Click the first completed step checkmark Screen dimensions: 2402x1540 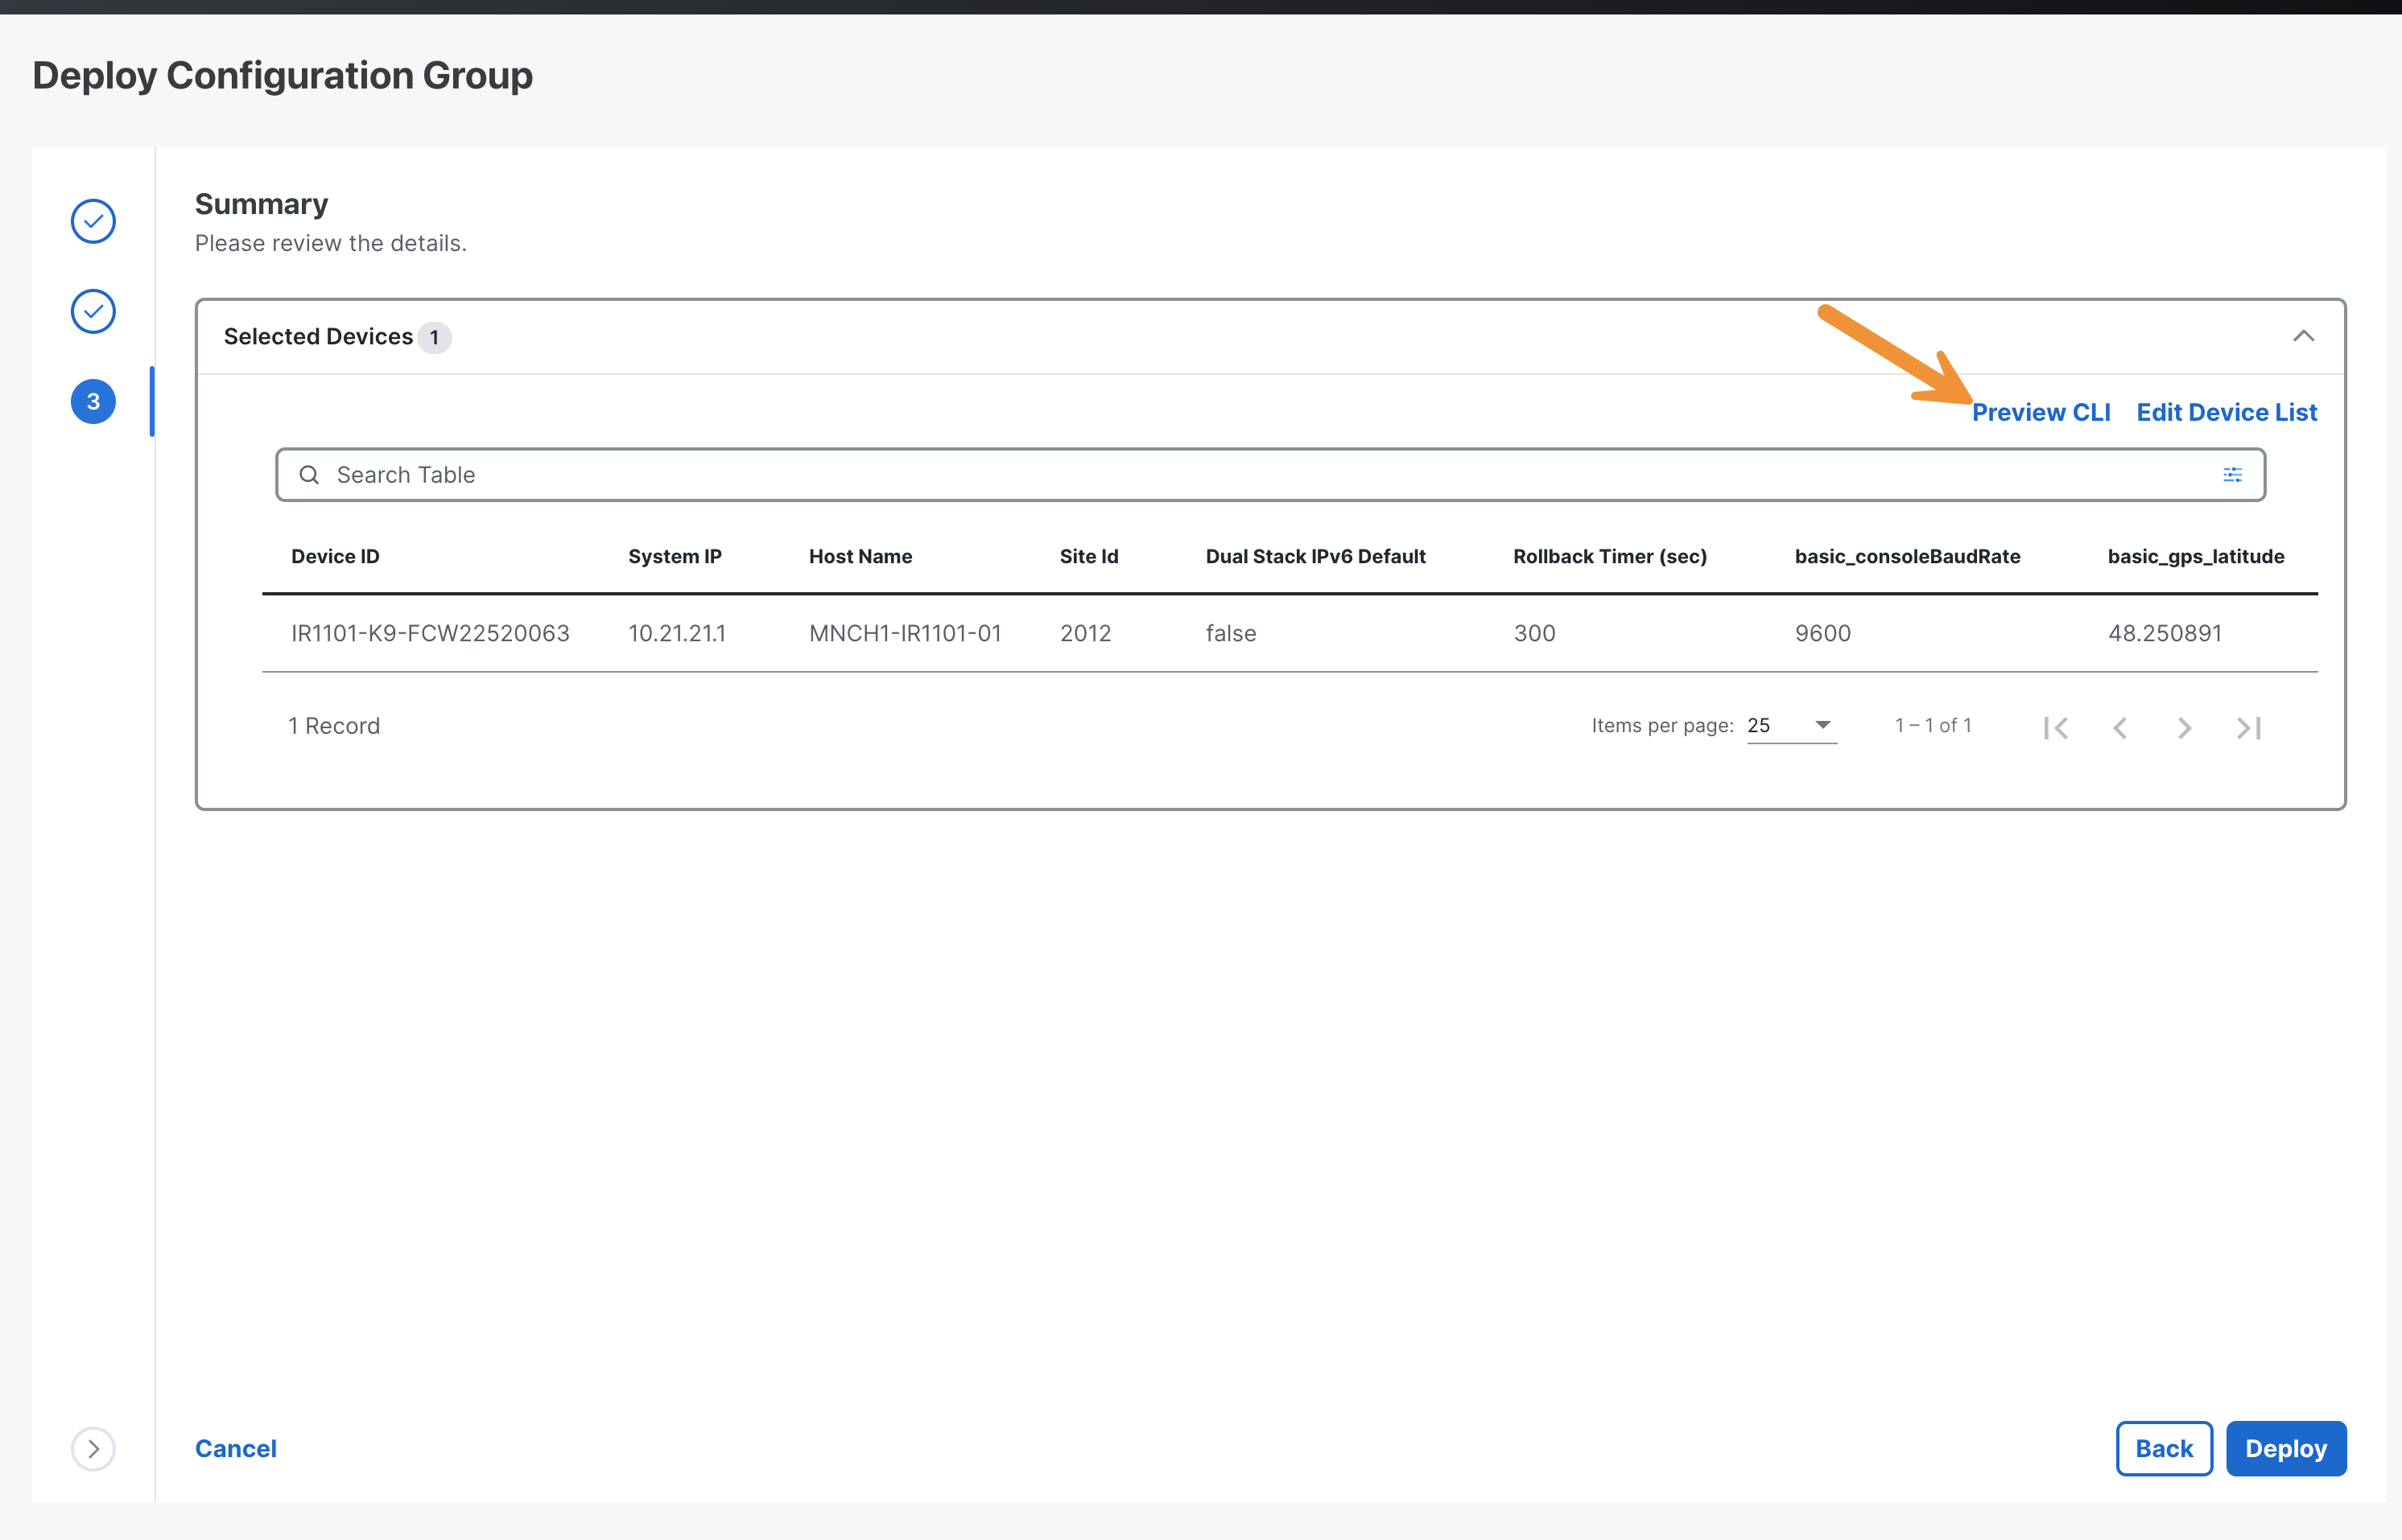pos(93,221)
